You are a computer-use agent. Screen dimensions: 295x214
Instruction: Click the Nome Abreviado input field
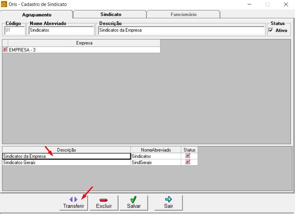pos(61,30)
